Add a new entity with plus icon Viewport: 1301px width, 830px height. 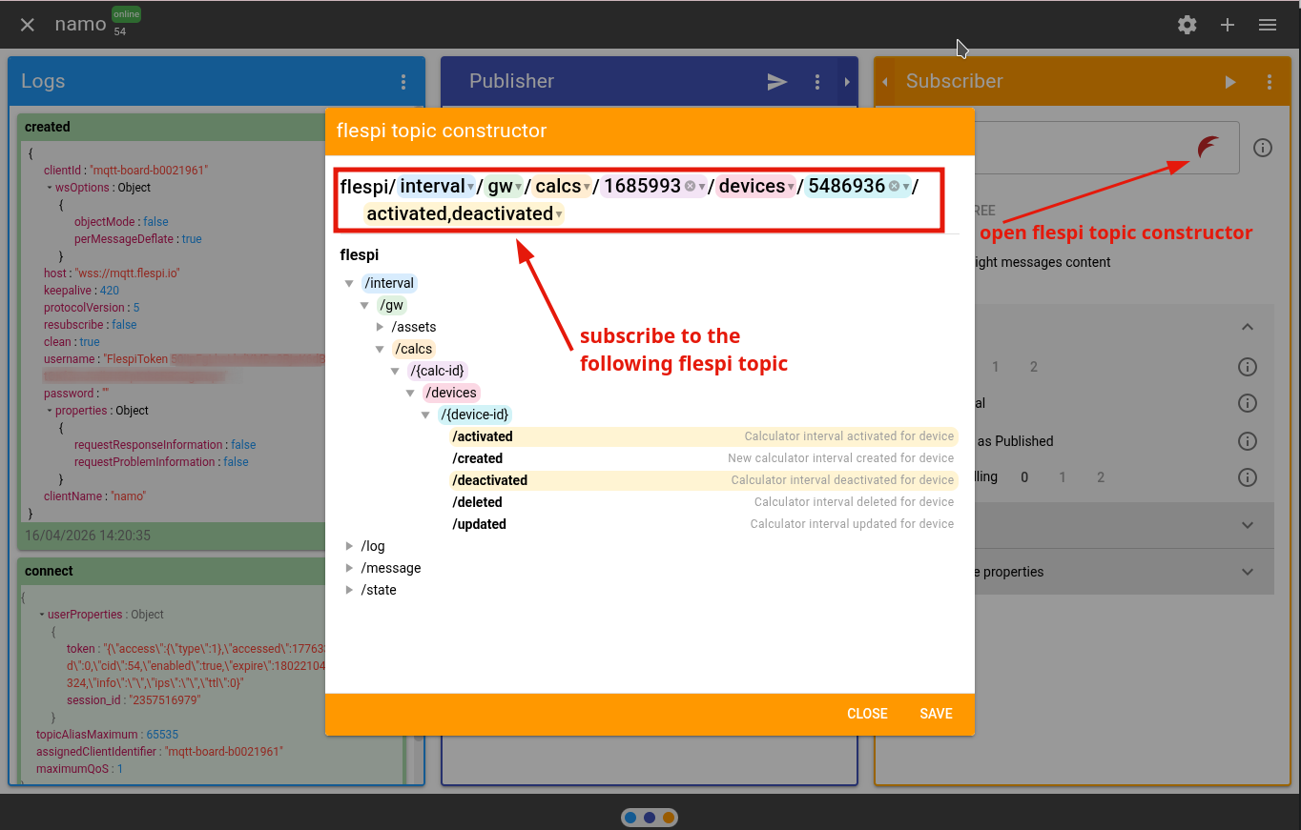1228,25
